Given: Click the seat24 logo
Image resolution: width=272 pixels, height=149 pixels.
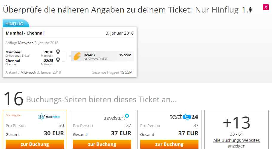Looking at the screenshot, I should [x=184, y=117].
